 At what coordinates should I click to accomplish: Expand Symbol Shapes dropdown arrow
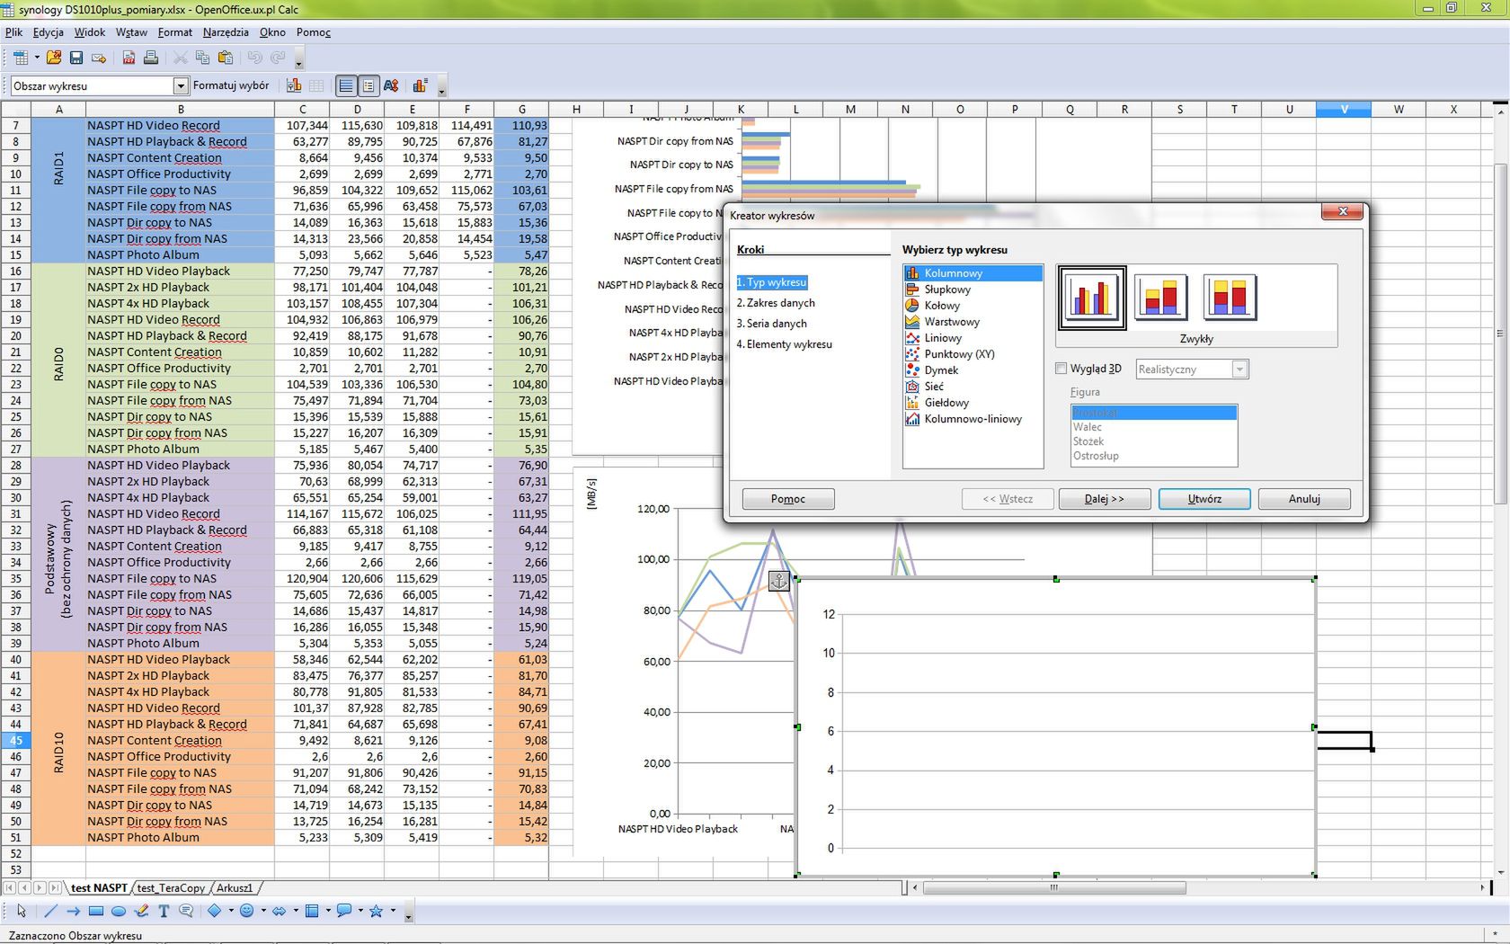tap(263, 912)
